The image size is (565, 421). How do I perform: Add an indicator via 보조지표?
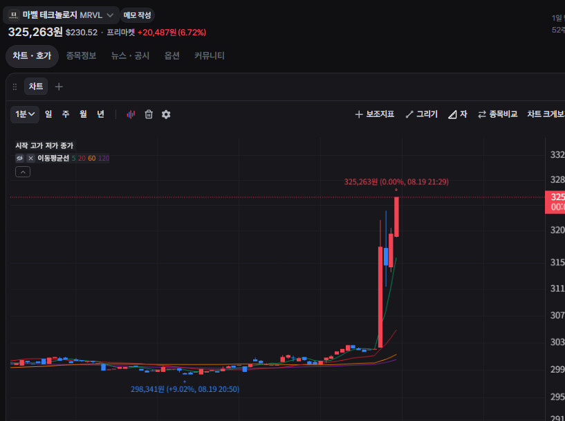point(375,114)
